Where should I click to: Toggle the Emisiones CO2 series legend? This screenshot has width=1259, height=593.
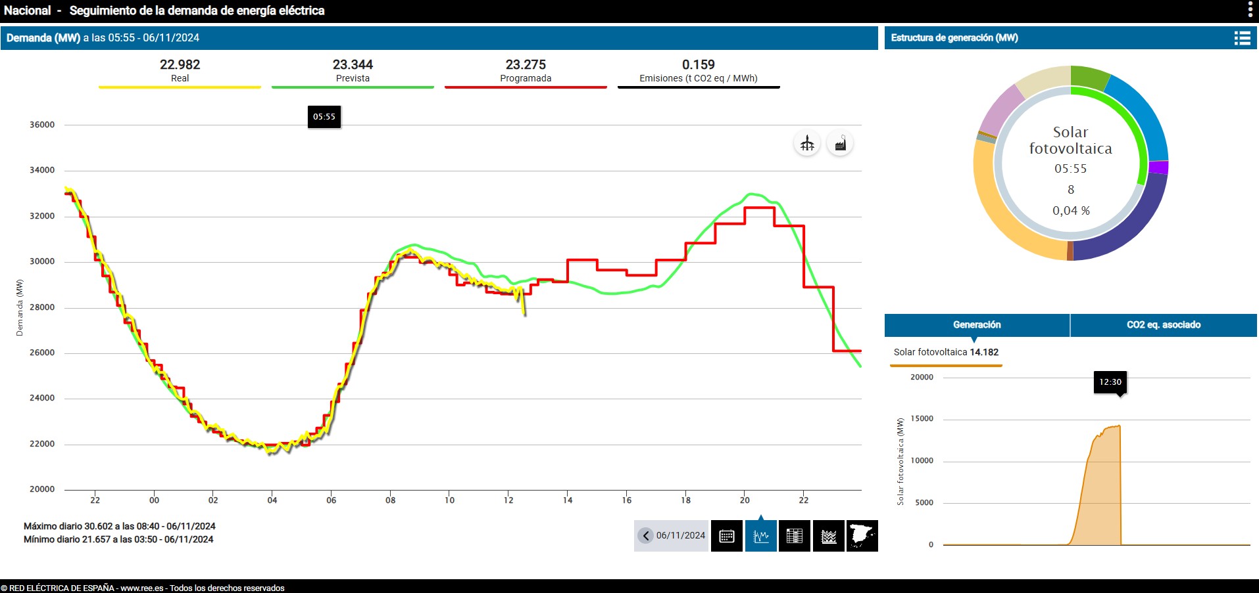click(699, 72)
